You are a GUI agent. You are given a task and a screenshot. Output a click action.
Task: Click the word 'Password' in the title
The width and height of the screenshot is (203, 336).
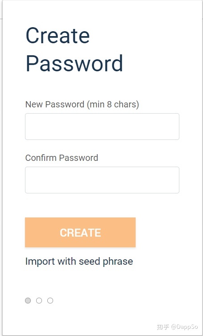pos(74,63)
